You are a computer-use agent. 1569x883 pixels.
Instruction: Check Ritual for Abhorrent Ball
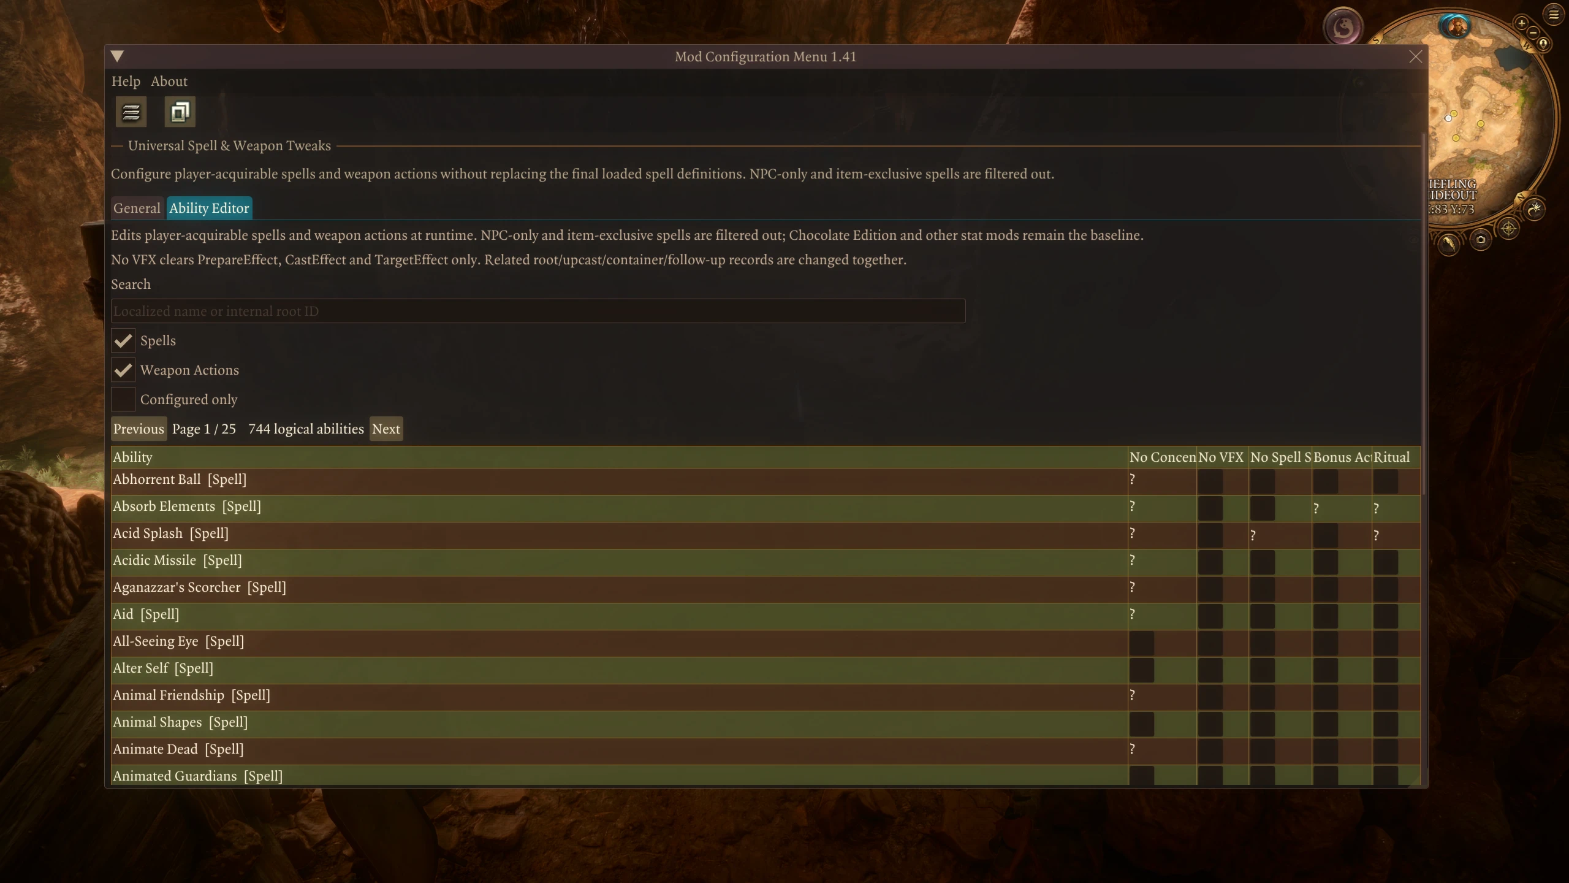[1386, 482]
